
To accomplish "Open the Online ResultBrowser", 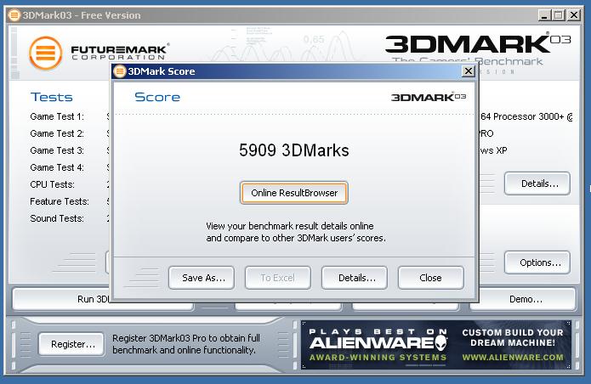I will (294, 193).
